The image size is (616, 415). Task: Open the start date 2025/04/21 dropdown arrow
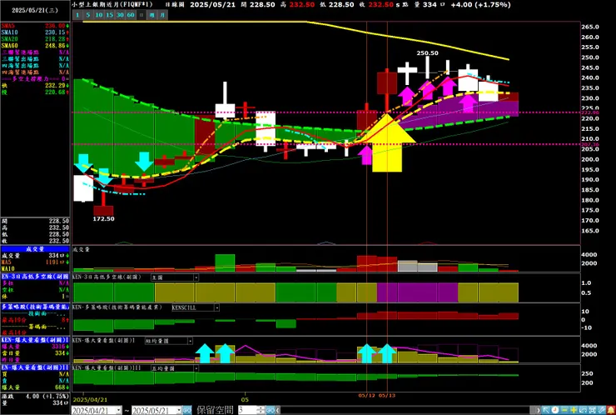[119, 410]
